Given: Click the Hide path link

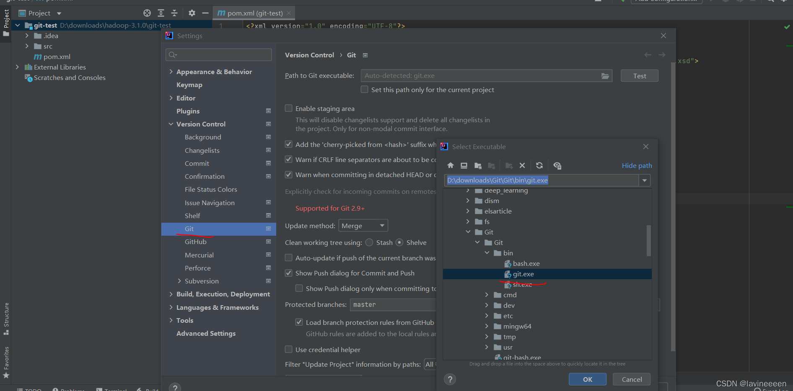Looking at the screenshot, I should pyautogui.click(x=637, y=166).
